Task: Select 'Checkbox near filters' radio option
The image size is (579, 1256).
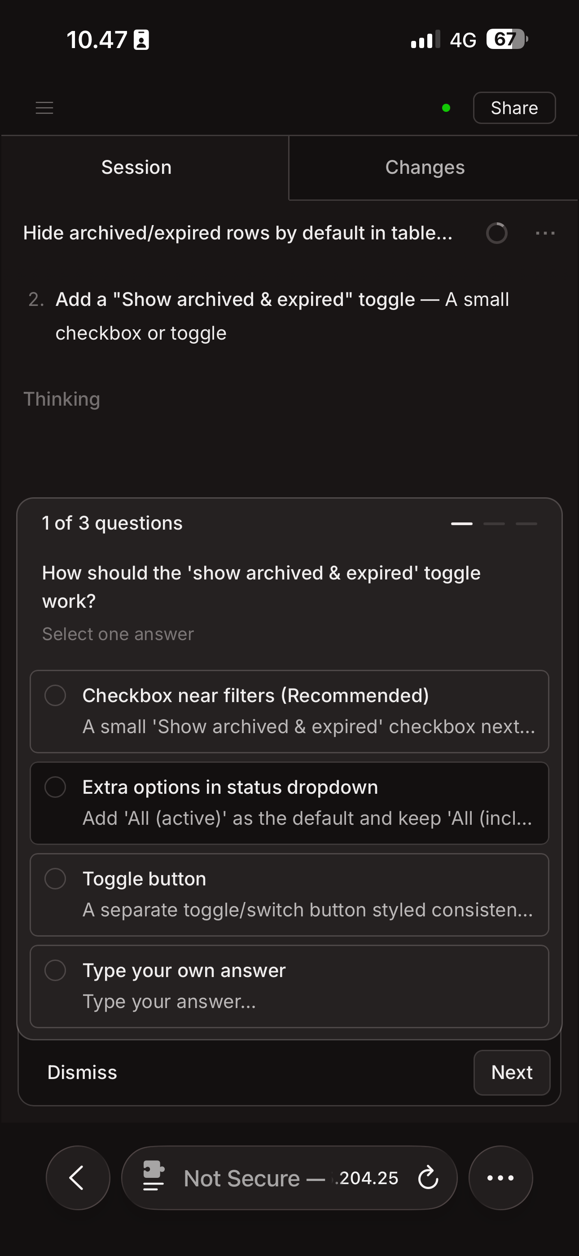Action: click(x=55, y=695)
